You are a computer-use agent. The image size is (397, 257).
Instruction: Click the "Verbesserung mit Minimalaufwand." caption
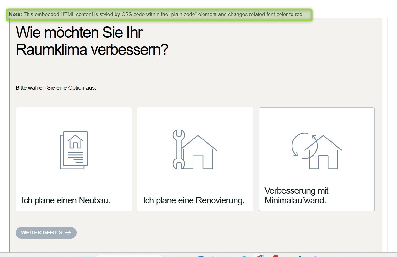[296, 196]
